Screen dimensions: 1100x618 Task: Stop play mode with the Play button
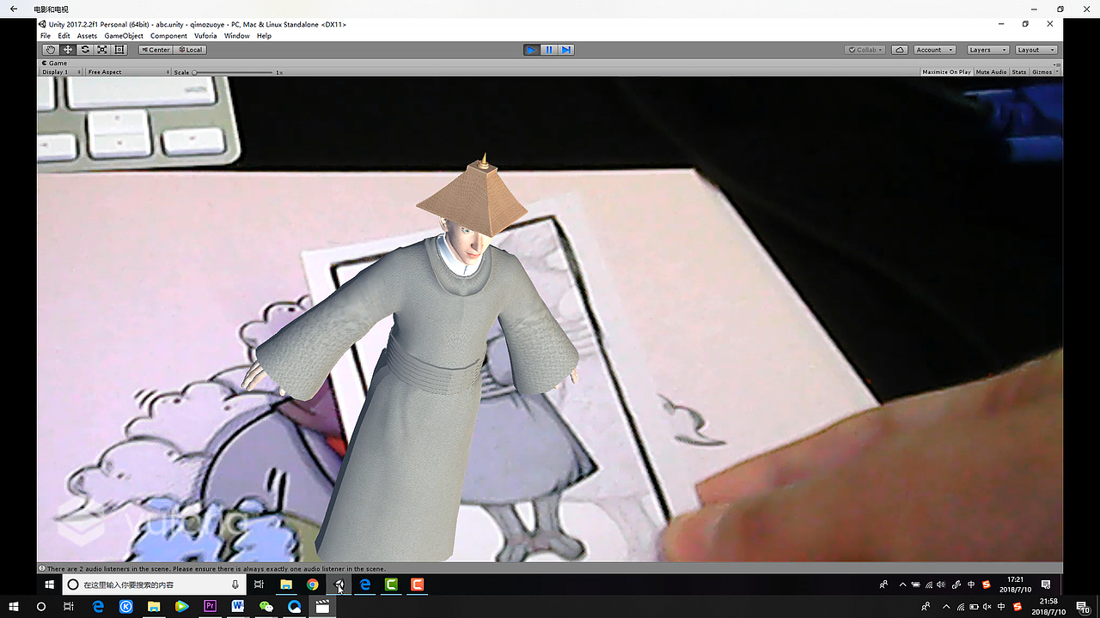coord(531,50)
